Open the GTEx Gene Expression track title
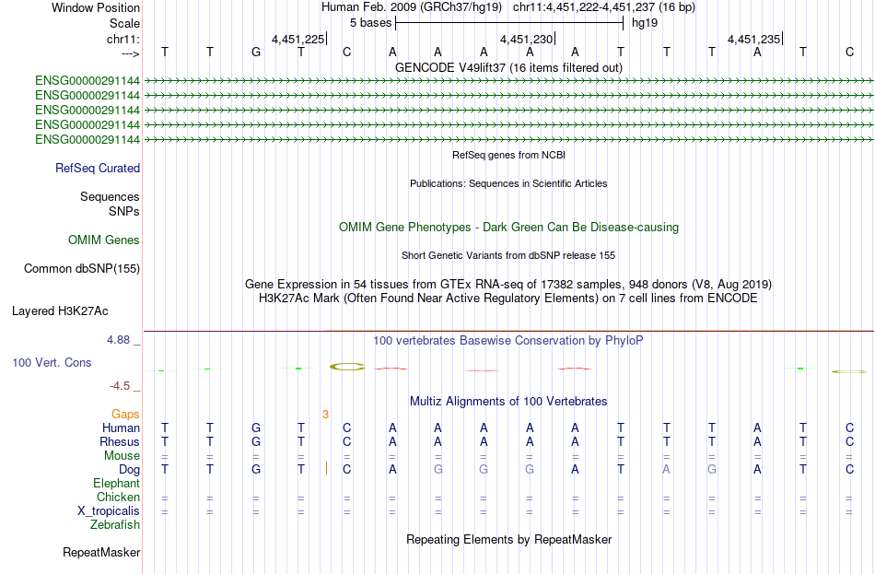875x574 pixels. [x=508, y=284]
